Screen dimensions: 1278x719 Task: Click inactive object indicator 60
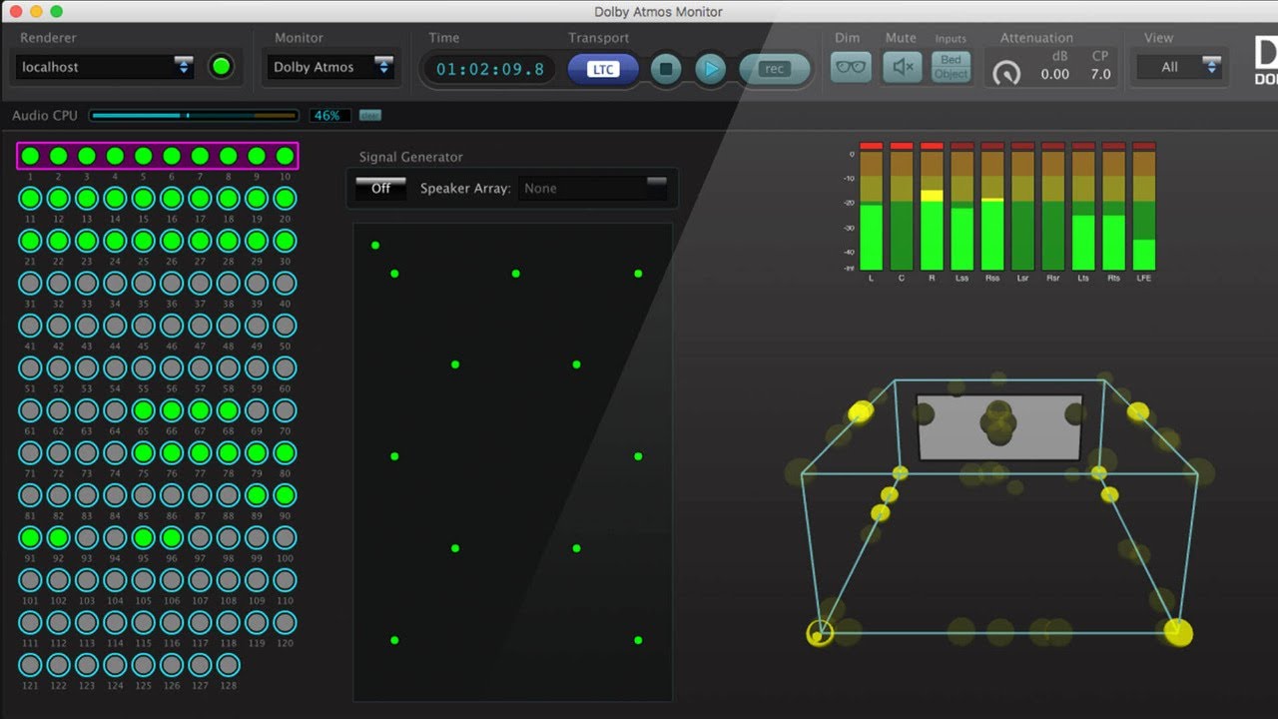pos(285,367)
